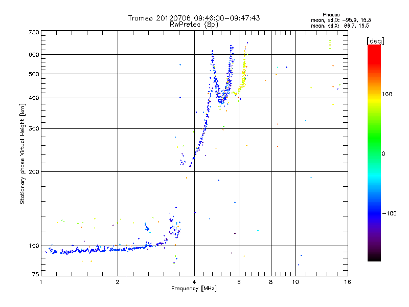
Task: Click the x-axis tick label '4'
Action: coord(194,282)
